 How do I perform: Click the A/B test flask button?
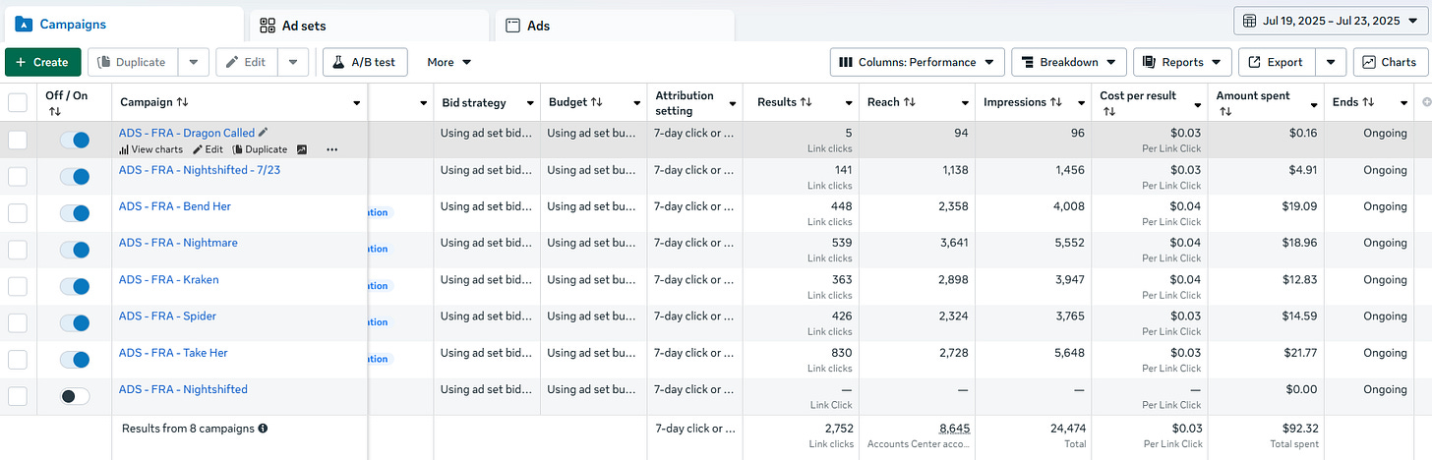(x=365, y=62)
